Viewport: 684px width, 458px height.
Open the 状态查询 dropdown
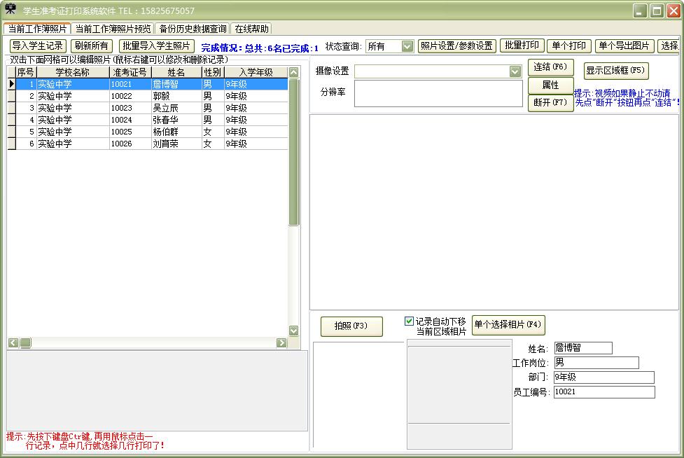[407, 46]
